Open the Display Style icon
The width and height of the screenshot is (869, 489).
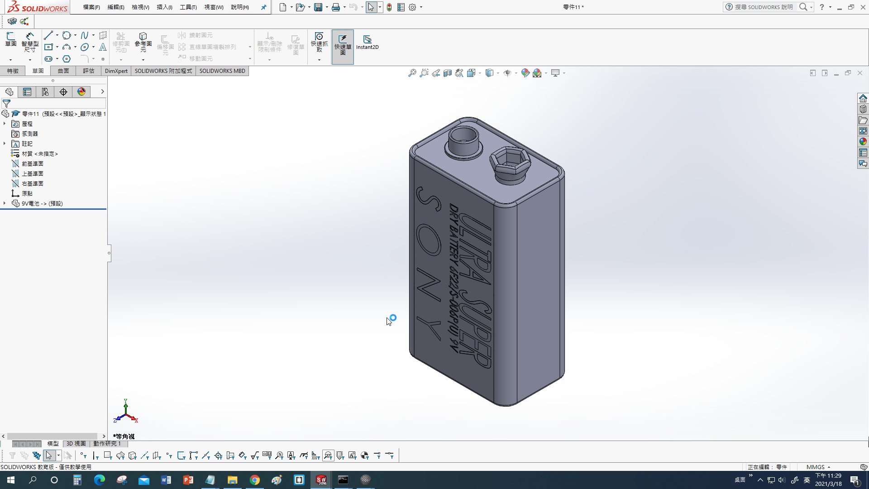[x=489, y=73]
